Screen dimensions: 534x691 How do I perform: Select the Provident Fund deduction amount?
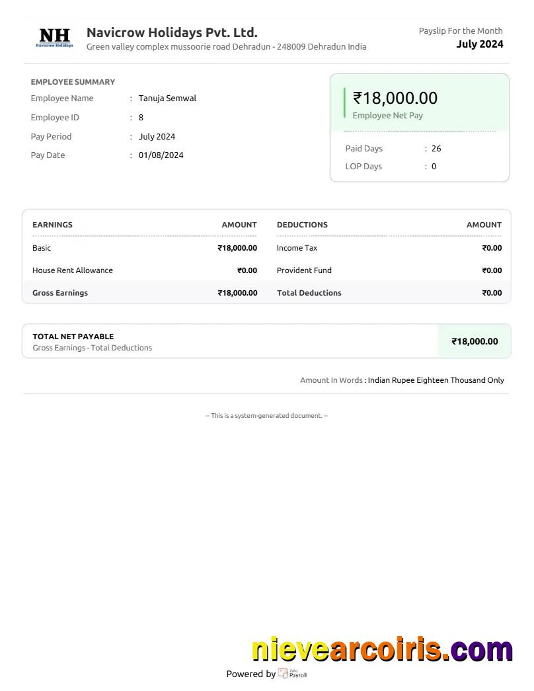492,270
